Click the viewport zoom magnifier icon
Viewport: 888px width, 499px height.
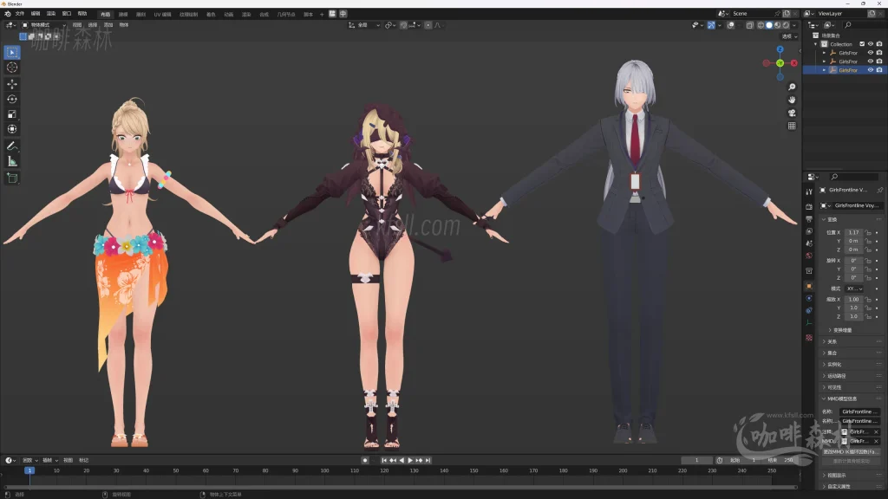[792, 87]
